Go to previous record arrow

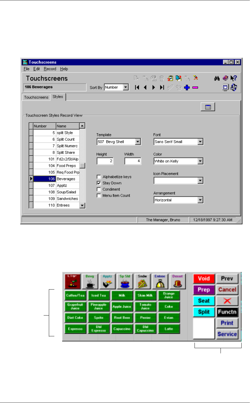coord(145,87)
